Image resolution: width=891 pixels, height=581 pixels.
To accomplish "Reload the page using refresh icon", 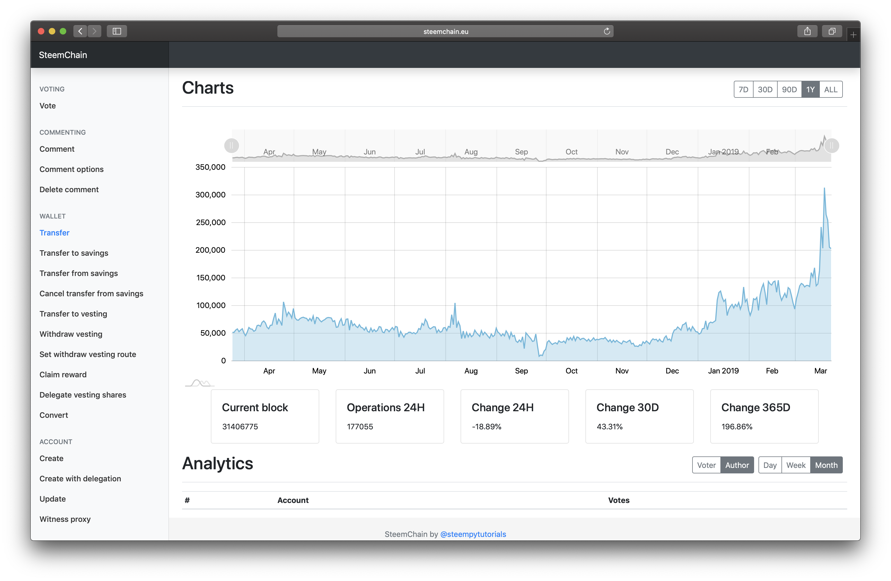I will tap(607, 31).
